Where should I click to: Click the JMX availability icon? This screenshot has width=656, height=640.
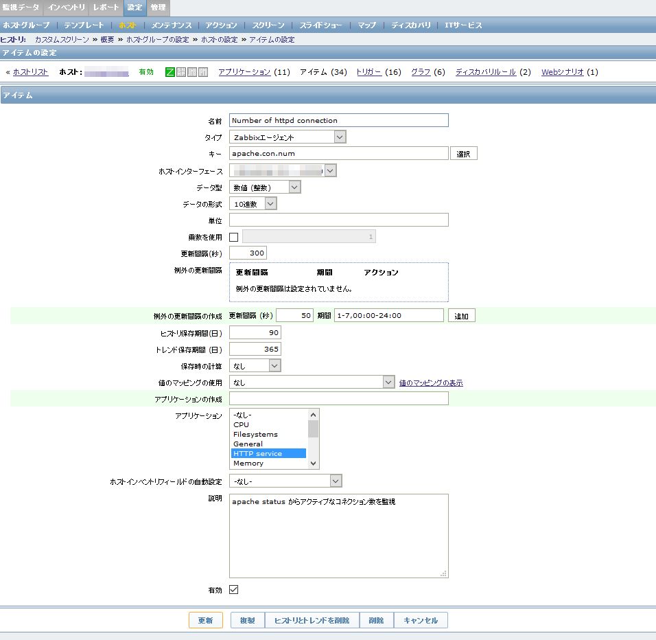[192, 72]
